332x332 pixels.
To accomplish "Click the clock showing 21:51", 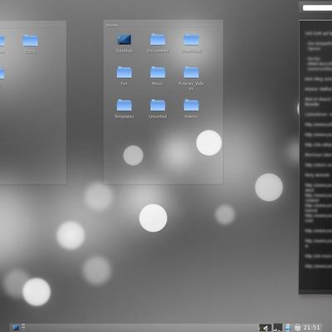I will coord(311,328).
